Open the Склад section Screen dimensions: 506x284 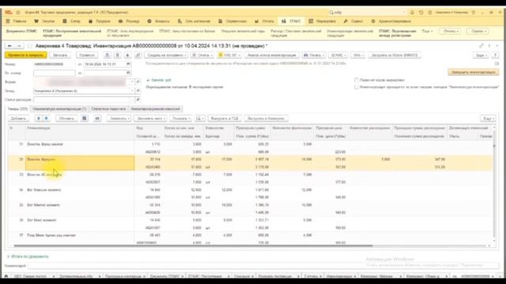pyautogui.click(x=72, y=21)
